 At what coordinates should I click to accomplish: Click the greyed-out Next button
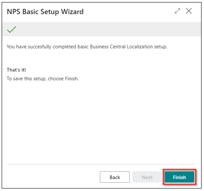pyautogui.click(x=147, y=177)
